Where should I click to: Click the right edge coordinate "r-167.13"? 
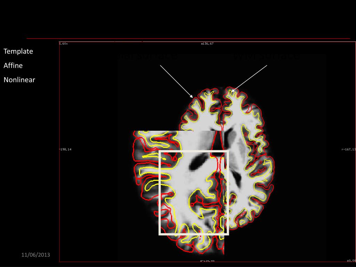click(x=348, y=149)
